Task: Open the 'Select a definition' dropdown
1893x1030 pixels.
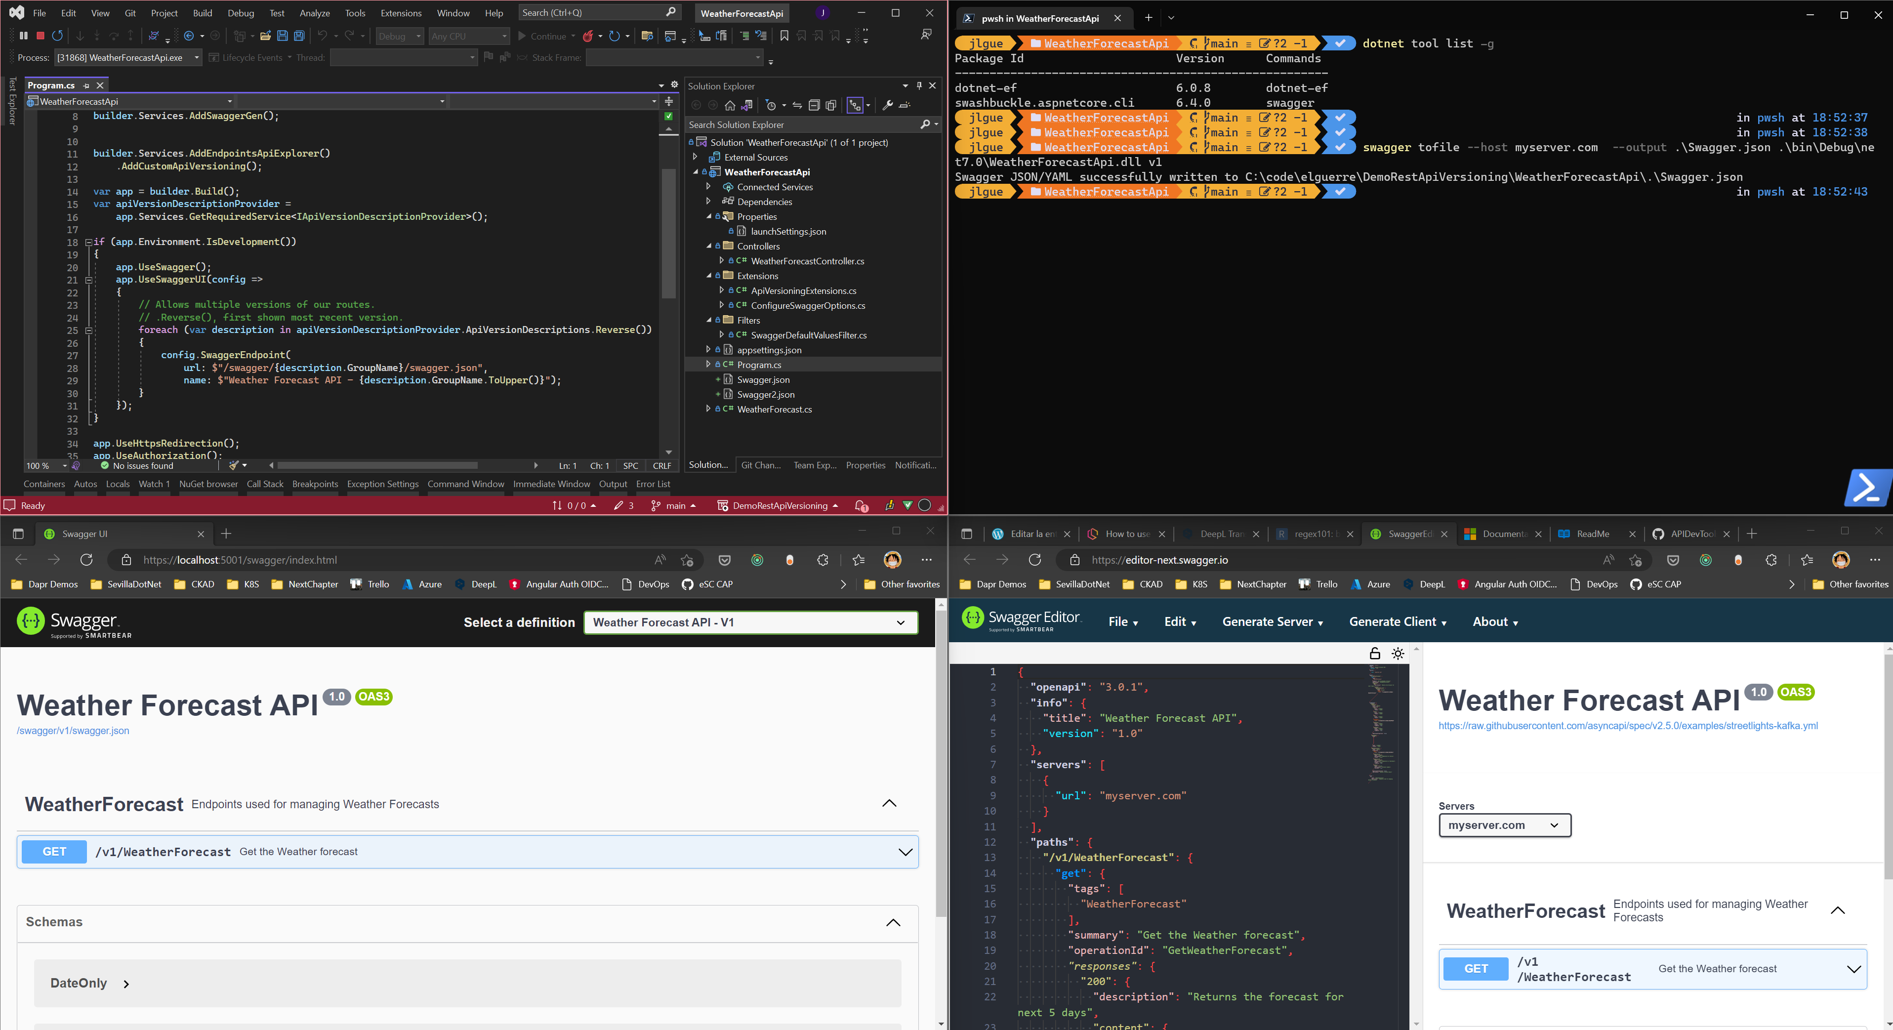Action: coord(750,622)
